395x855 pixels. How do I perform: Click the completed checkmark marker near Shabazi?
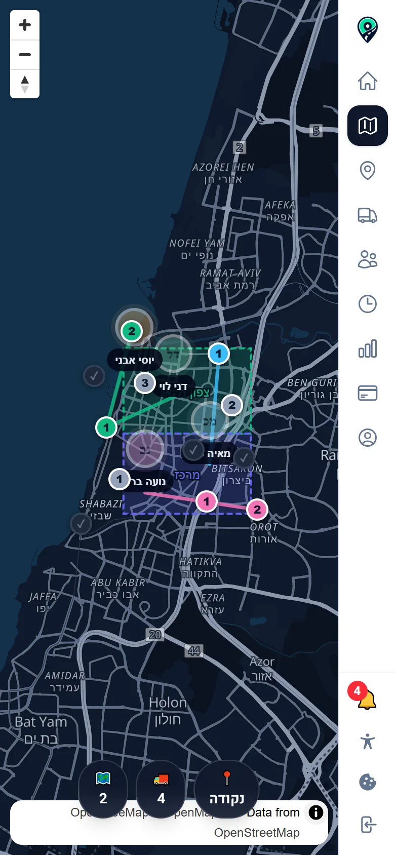(x=81, y=524)
